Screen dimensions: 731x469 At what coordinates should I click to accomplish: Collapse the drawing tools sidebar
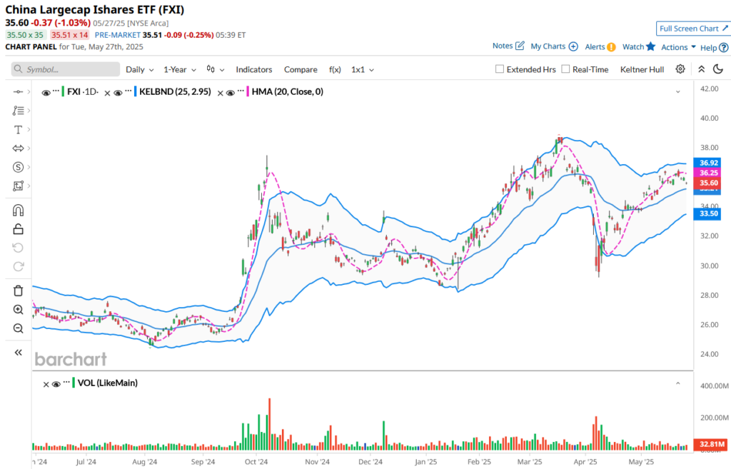tap(19, 353)
